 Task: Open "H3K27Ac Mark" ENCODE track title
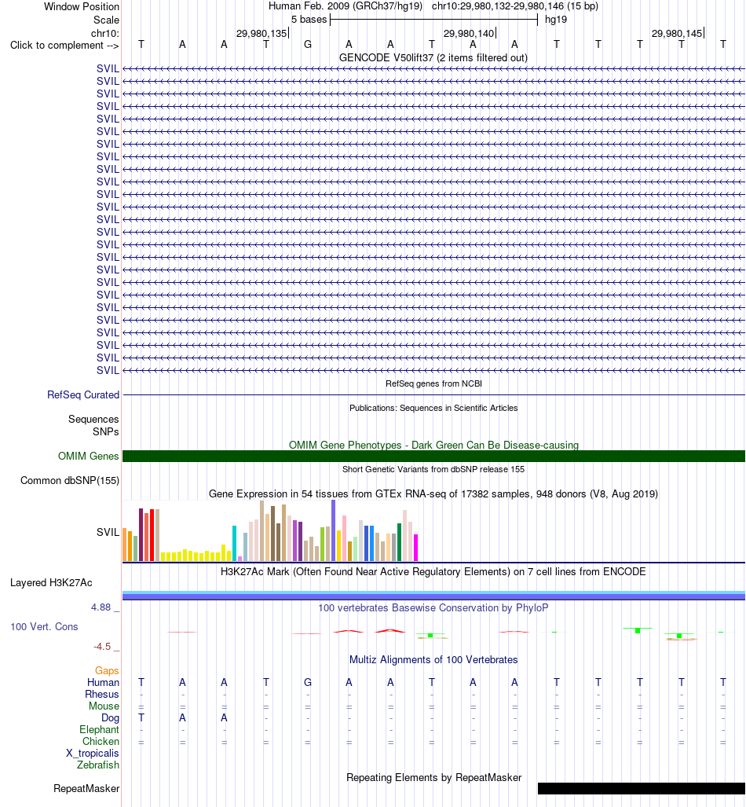click(433, 572)
